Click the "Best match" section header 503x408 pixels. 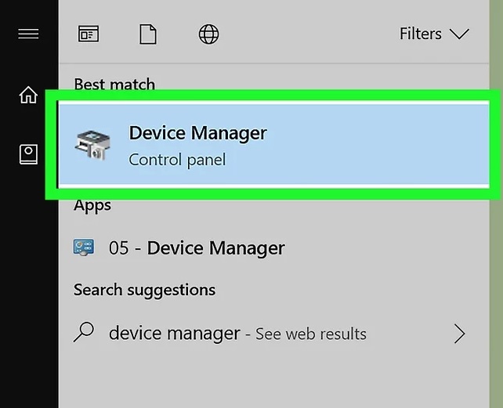[114, 84]
